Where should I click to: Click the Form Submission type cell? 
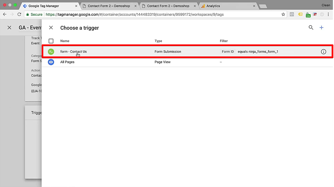click(x=168, y=52)
